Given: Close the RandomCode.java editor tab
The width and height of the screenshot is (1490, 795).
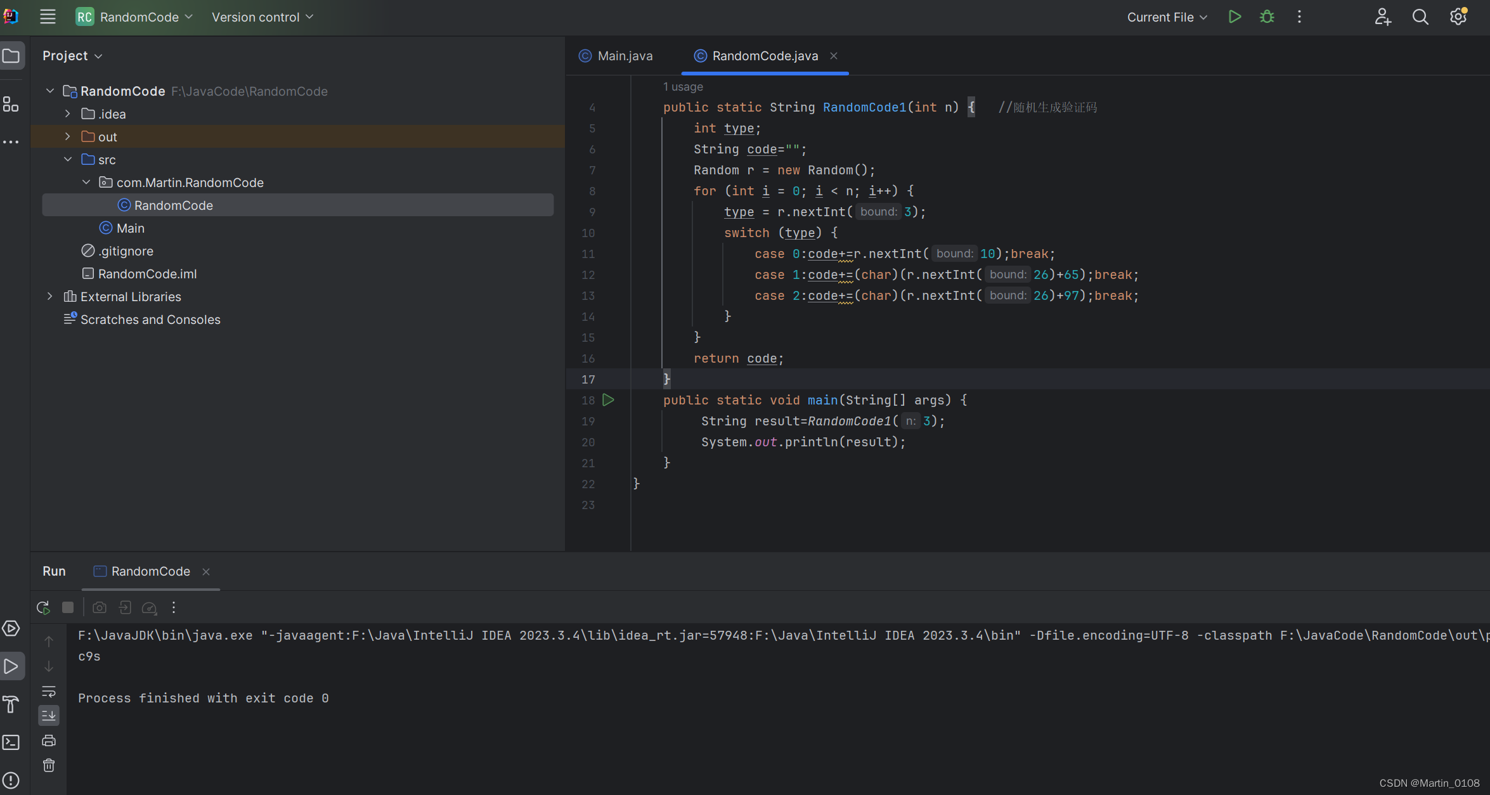Looking at the screenshot, I should coord(834,56).
